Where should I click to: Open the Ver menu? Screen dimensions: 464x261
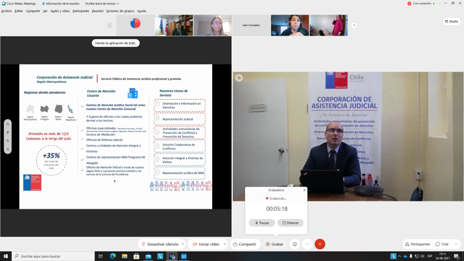[x=45, y=11]
